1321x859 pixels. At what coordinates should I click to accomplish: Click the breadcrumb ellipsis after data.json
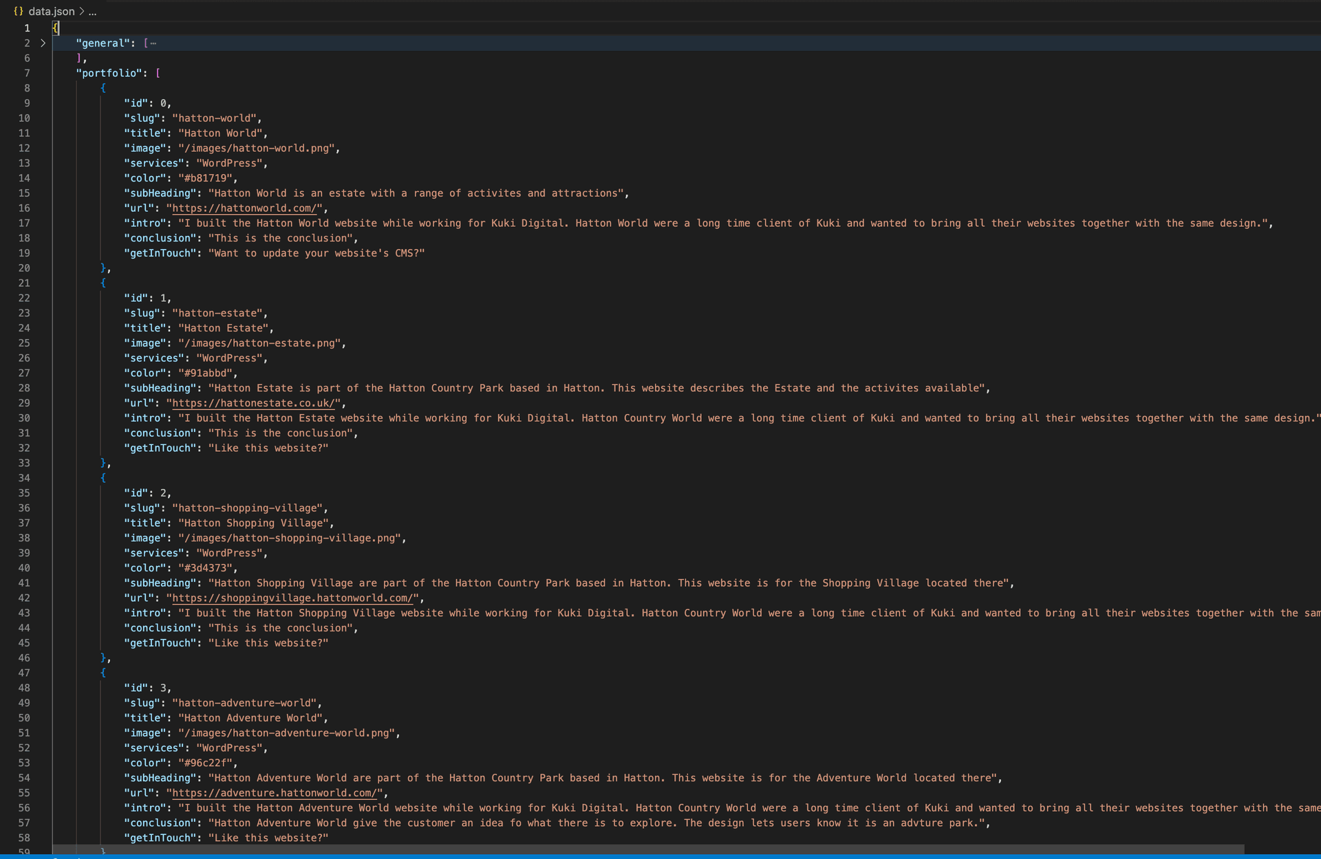[92, 12]
